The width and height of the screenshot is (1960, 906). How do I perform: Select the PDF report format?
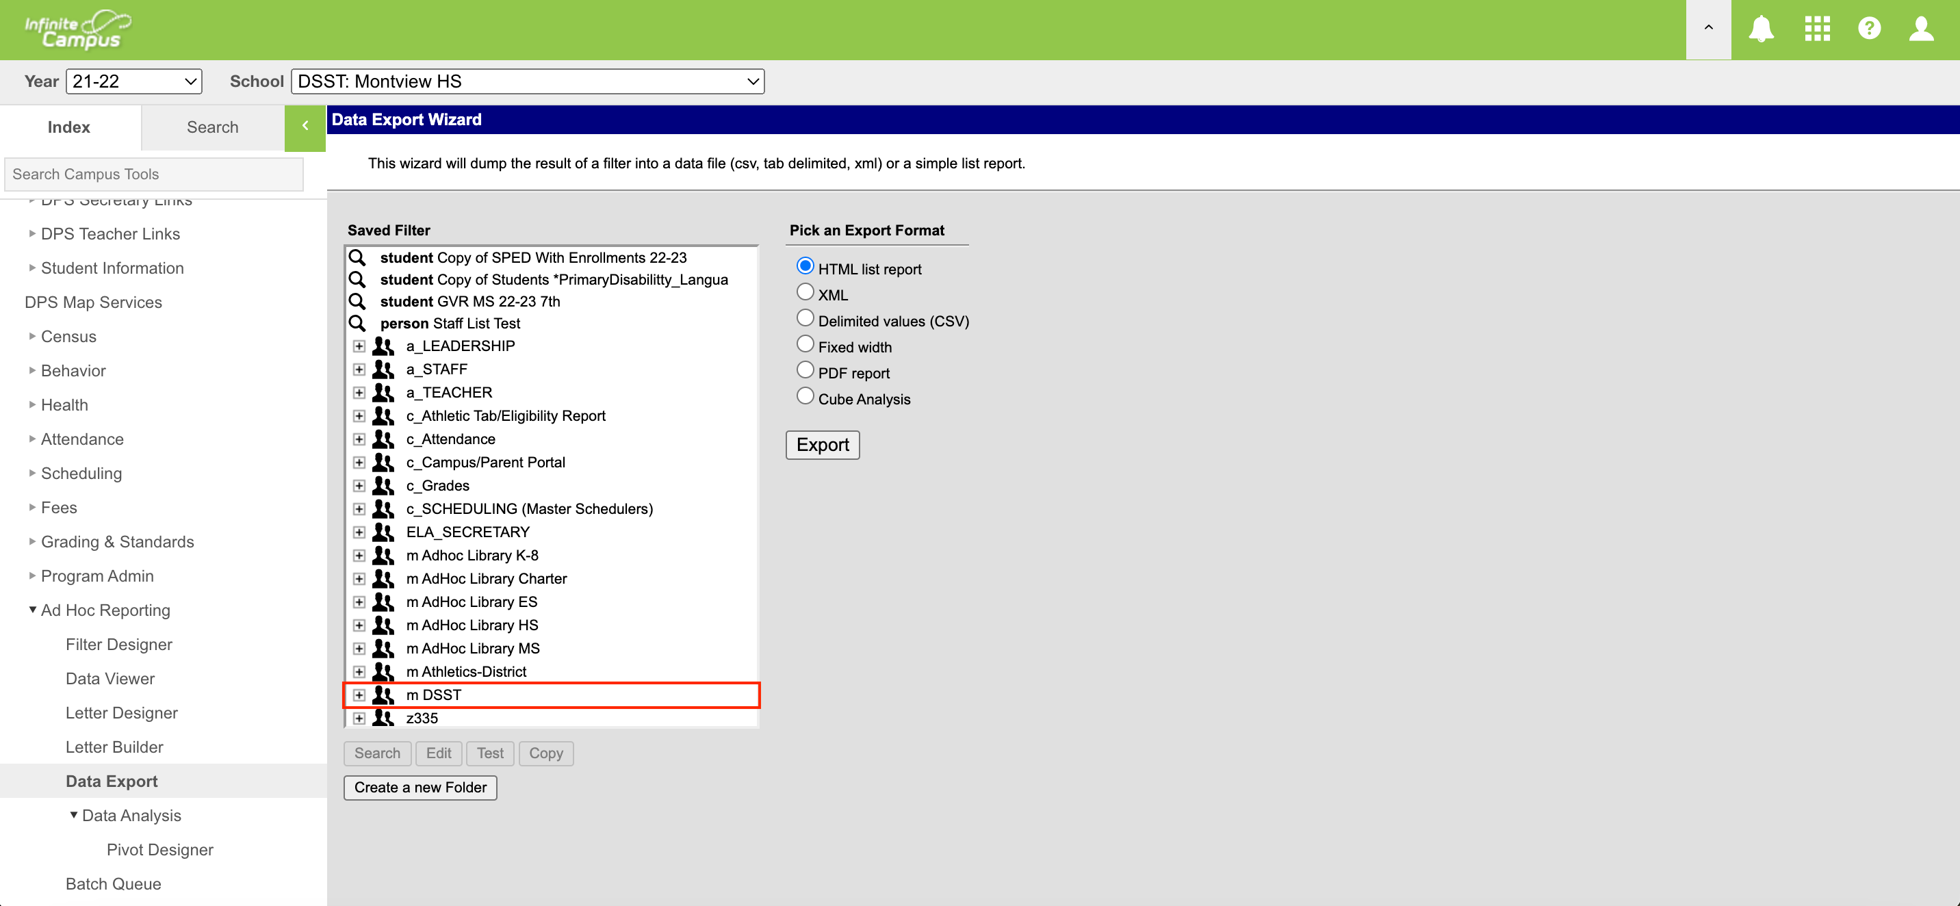tap(805, 370)
